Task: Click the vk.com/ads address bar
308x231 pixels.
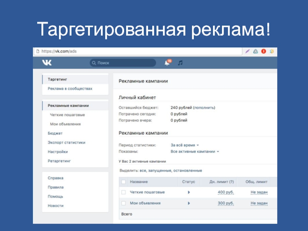Action: 138,51
